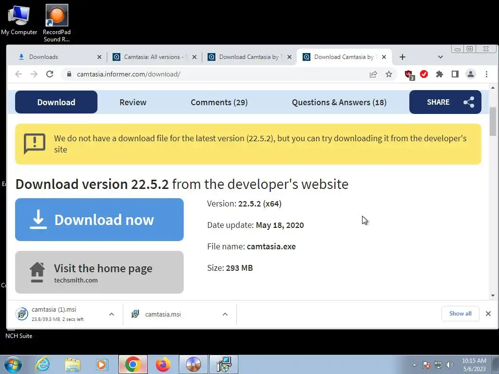Click Chrome icon on taskbar
Screen dimensions: 499x374
point(133,364)
